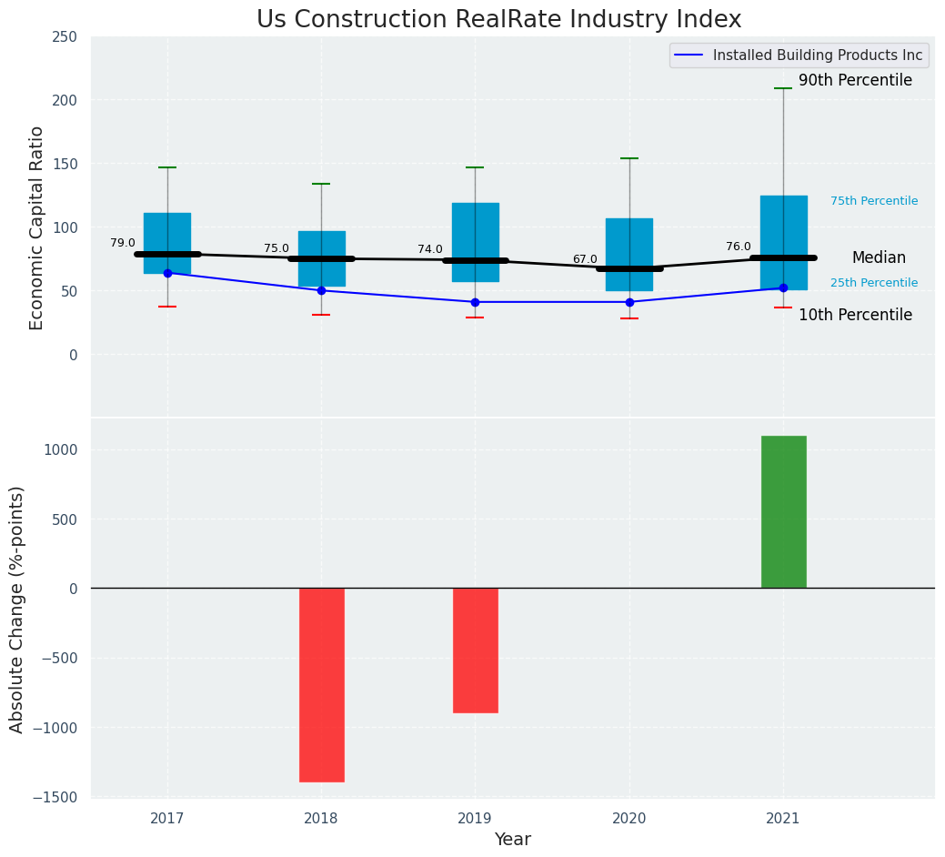This screenshot has width=945, height=857.
Task: Click the 'Median' annotation label
Action: pyautogui.click(x=879, y=258)
